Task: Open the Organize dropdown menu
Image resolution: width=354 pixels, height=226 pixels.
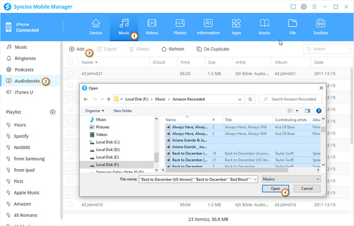Action: pos(95,110)
